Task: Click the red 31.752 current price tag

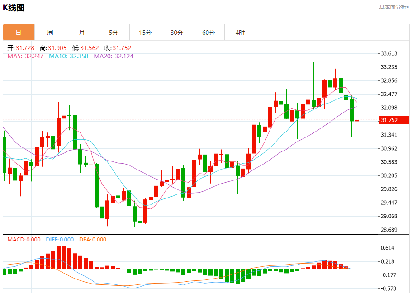Action: pyautogui.click(x=393, y=120)
